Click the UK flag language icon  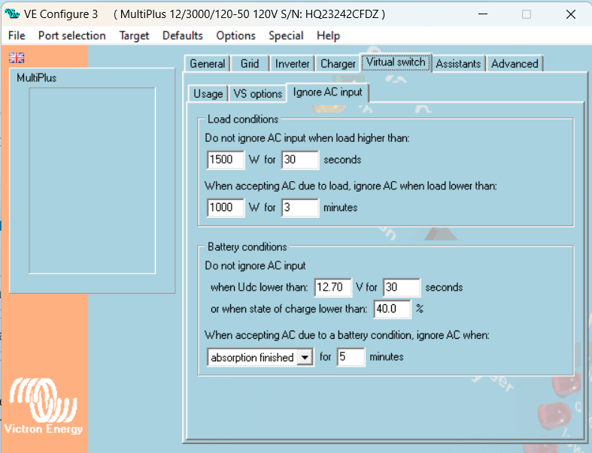pyautogui.click(x=17, y=58)
